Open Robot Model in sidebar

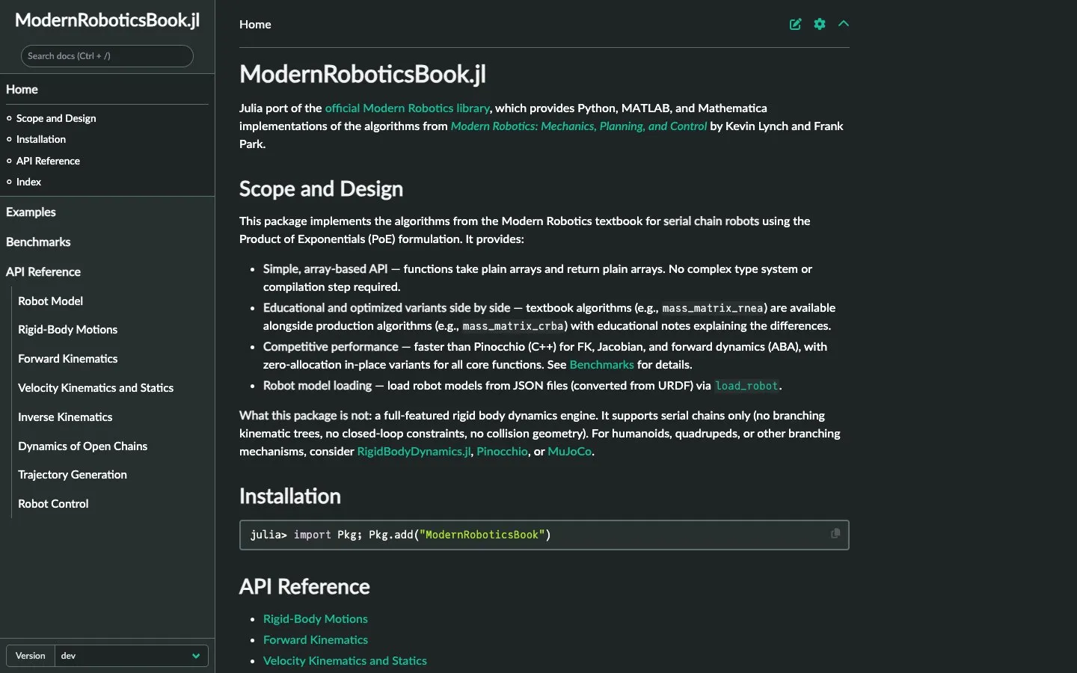tap(50, 301)
